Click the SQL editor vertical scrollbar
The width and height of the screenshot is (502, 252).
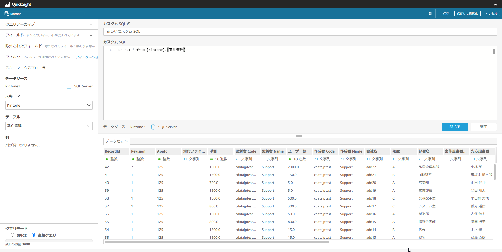point(494,51)
